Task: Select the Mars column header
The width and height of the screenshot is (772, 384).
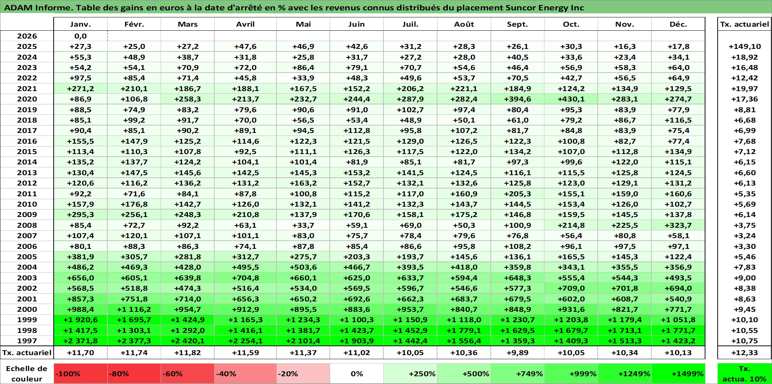Action: pyautogui.click(x=188, y=24)
